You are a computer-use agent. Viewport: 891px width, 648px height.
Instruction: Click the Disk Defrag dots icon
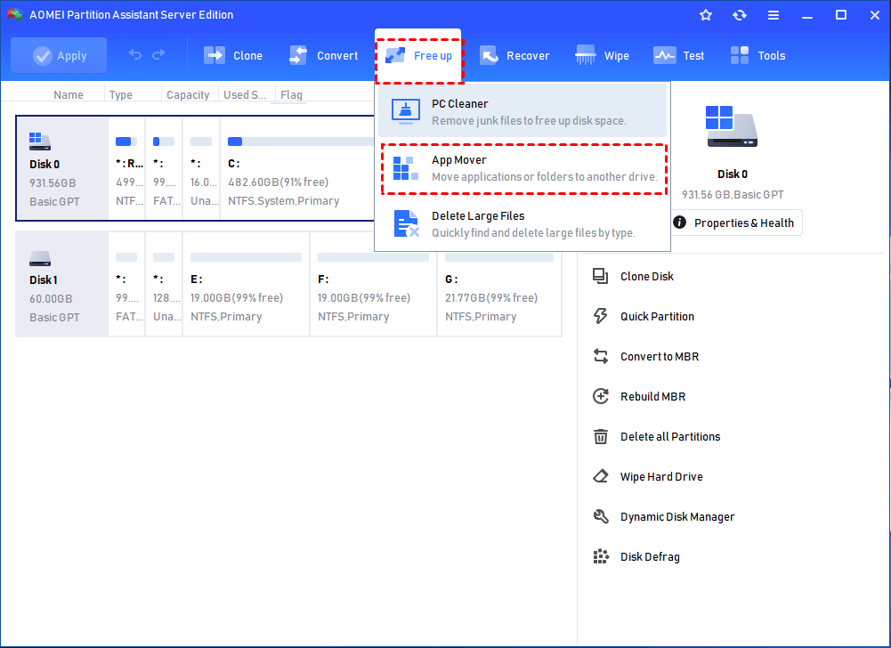point(601,556)
